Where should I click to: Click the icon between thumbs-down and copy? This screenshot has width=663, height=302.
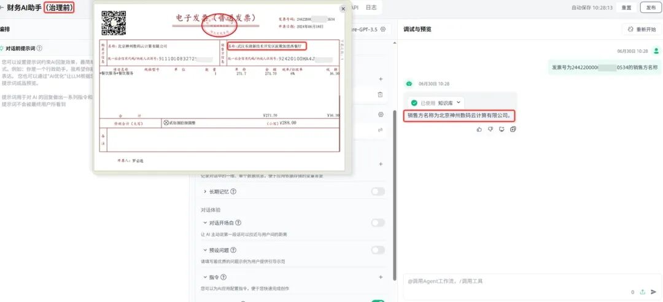pos(502,129)
